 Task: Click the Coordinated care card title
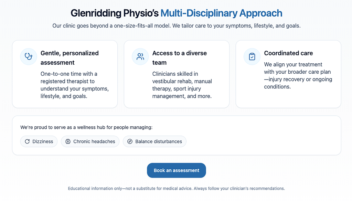(x=288, y=53)
